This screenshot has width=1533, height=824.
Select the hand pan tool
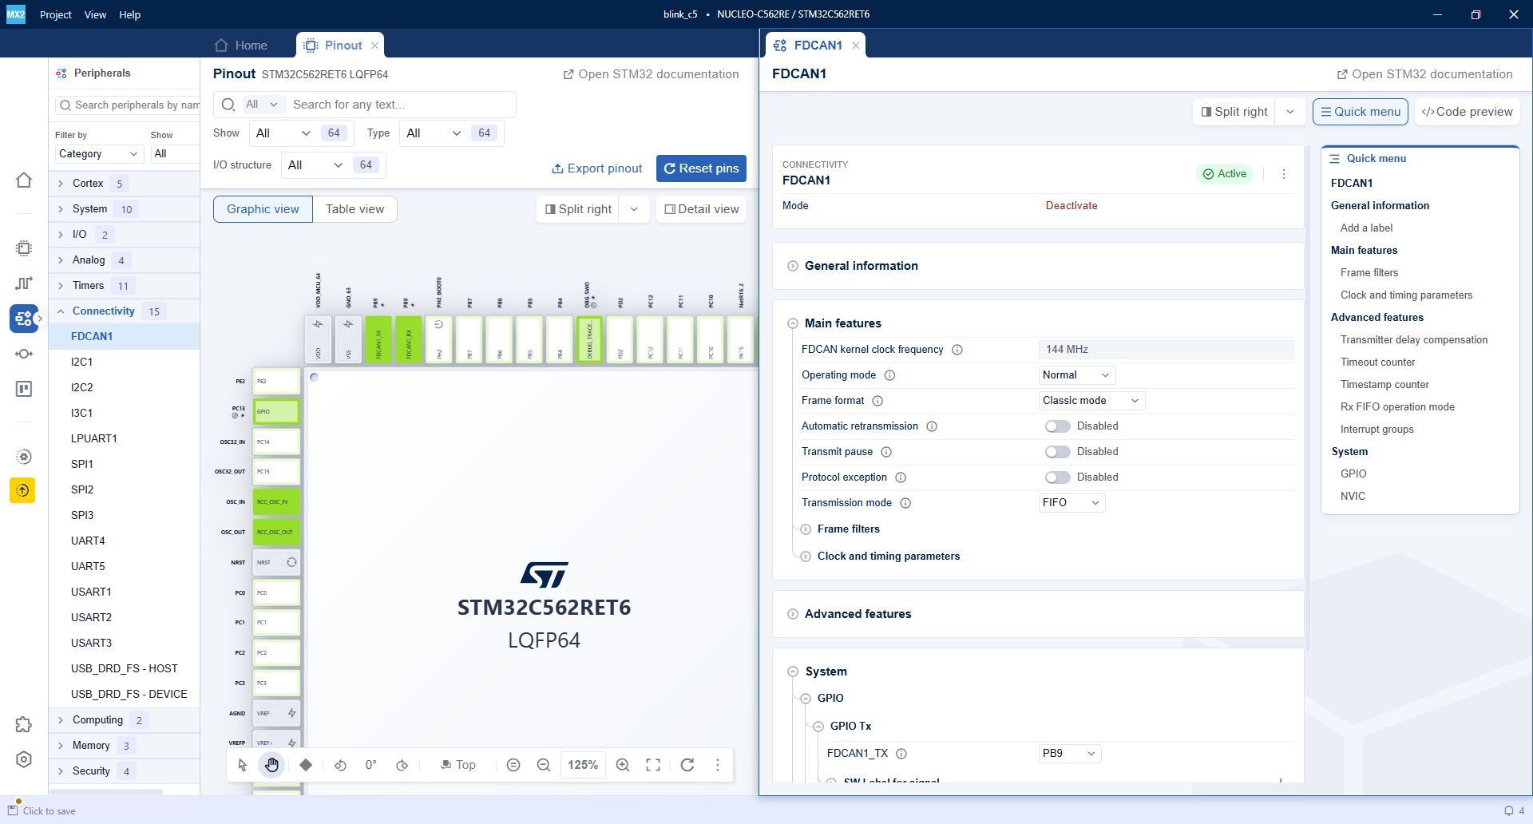pos(272,765)
